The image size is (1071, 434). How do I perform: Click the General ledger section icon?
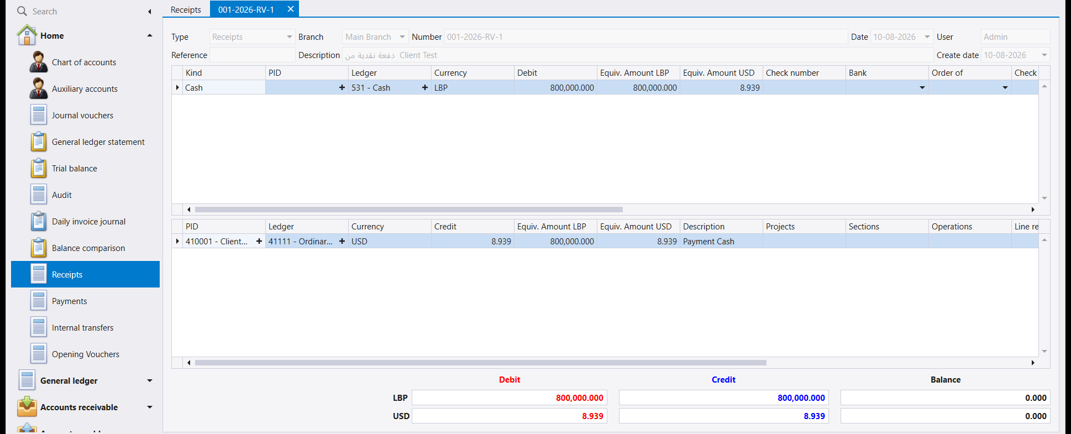point(27,380)
